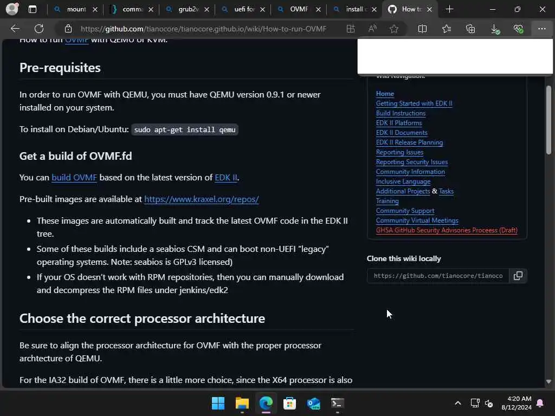
Task: Open the apps available icon in address bar
Action: [x=351, y=29]
